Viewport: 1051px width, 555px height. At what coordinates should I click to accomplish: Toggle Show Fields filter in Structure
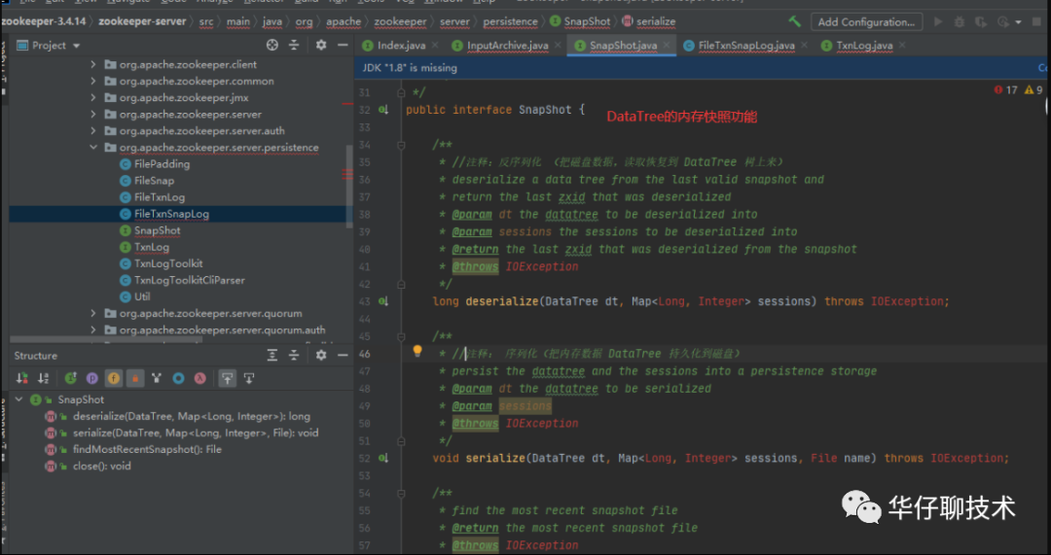click(114, 378)
